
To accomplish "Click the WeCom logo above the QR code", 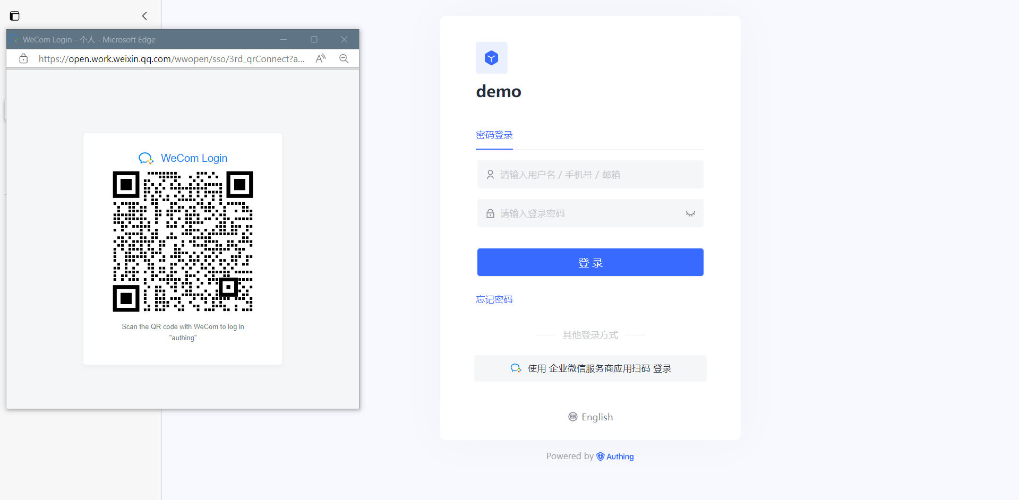I will [145, 158].
